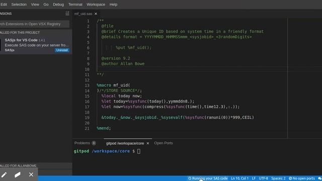The image size is (322, 181).
Task: Click the @details format line
Action: point(177,37)
